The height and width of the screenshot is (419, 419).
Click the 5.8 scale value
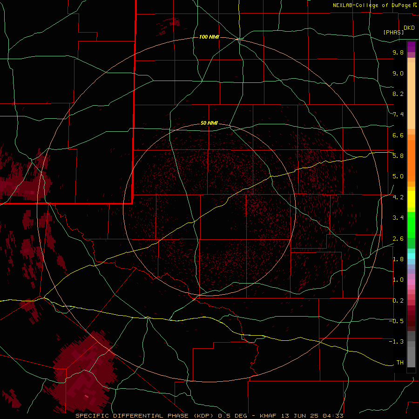(x=398, y=156)
